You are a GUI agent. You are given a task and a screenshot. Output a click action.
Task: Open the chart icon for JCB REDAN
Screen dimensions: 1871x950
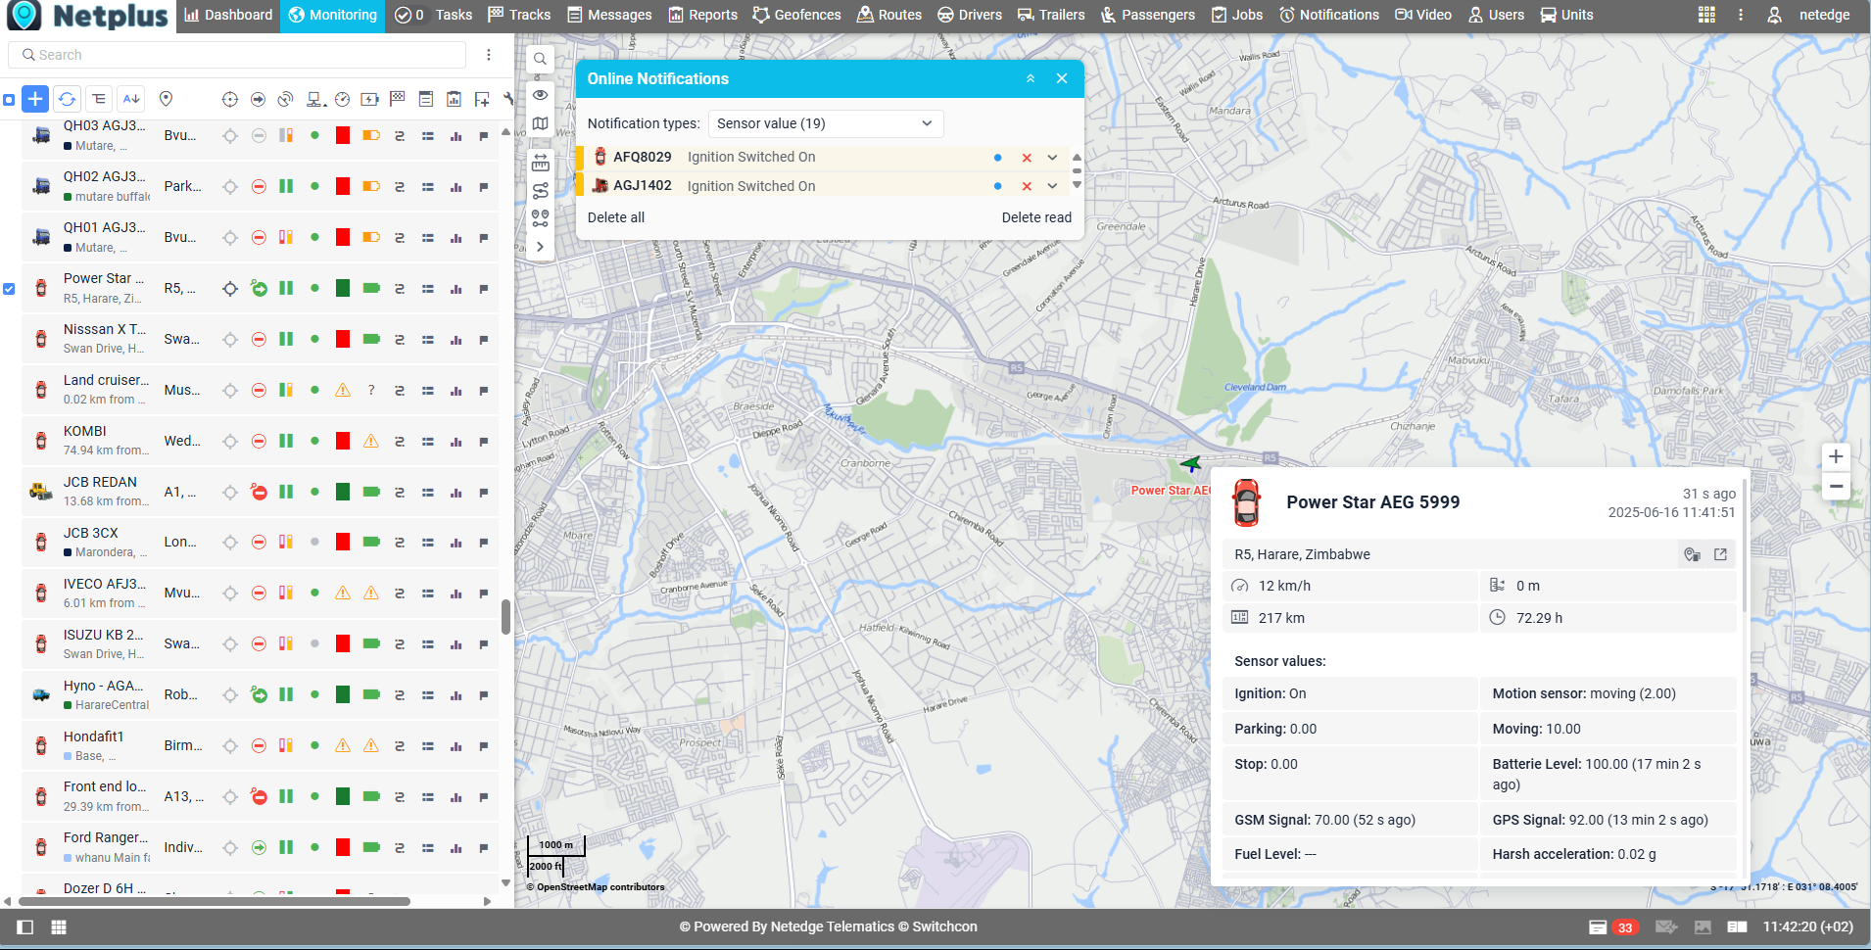coord(456,493)
